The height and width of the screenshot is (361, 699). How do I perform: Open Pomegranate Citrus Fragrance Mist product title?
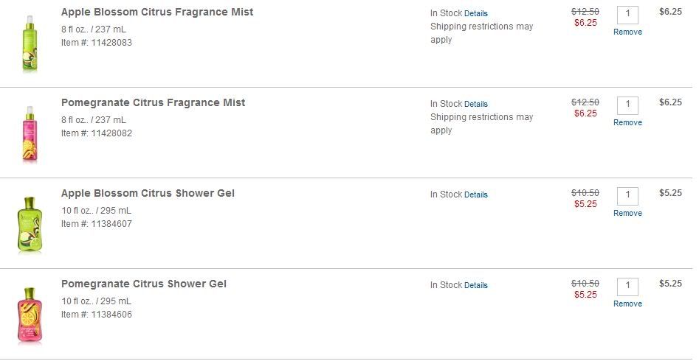pyautogui.click(x=153, y=102)
